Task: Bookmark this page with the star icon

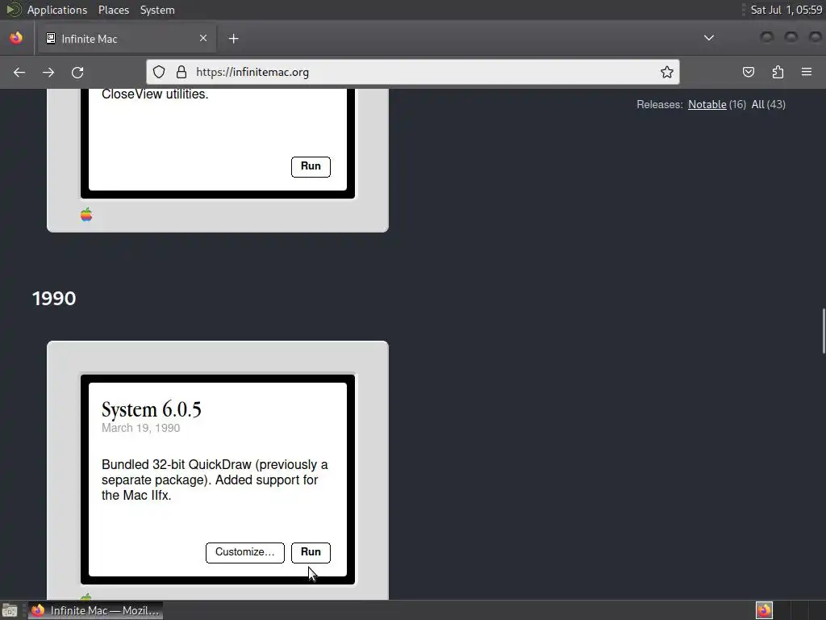Action: (667, 72)
